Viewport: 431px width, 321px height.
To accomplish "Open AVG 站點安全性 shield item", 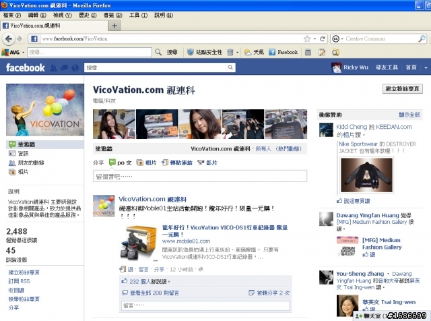I will point(205,52).
